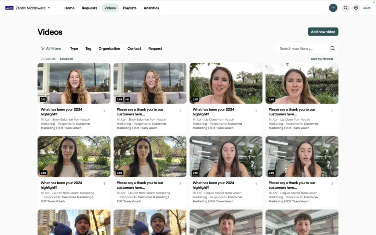Open the help question mark icon
Viewport: 376px width, 235px height.
(x=356, y=8)
